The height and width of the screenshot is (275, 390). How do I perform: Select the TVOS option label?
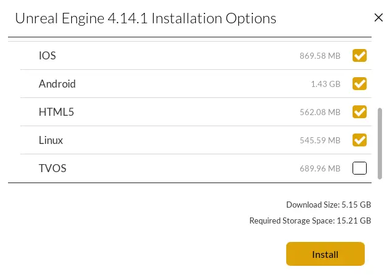pos(52,168)
